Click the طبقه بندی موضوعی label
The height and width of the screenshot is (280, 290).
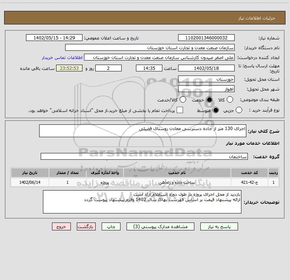coord(259,100)
